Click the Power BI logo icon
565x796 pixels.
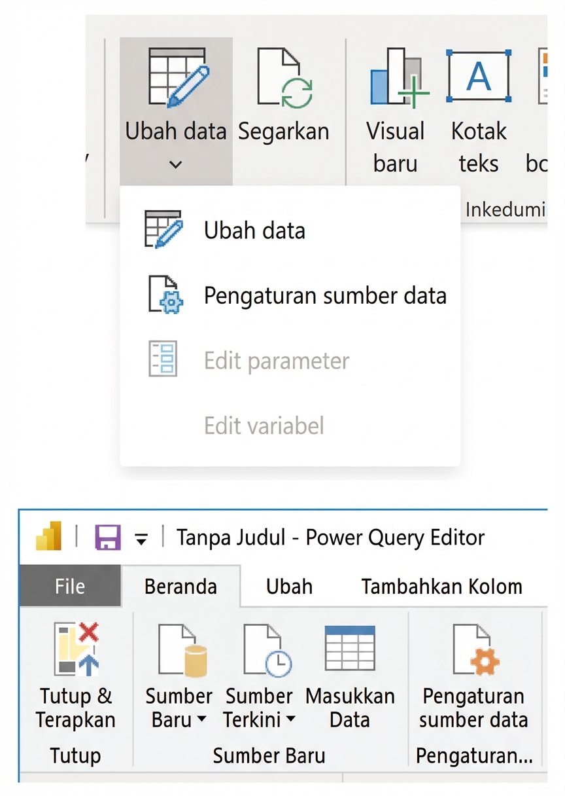pyautogui.click(x=48, y=537)
